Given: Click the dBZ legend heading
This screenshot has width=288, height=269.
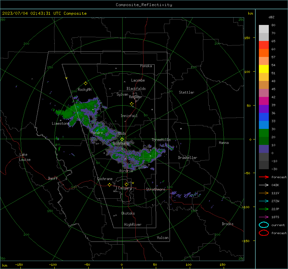Looking at the screenshot, I should pos(271,17).
